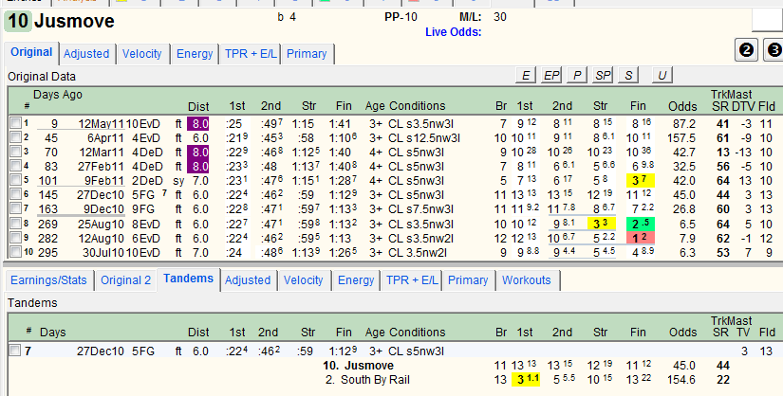Click the purple 8.0 distance on 12May11
Viewport: 783px width, 396px height.
point(197,124)
